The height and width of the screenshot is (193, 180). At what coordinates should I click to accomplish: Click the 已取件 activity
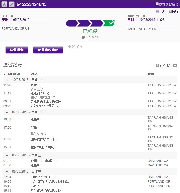[35, 186]
